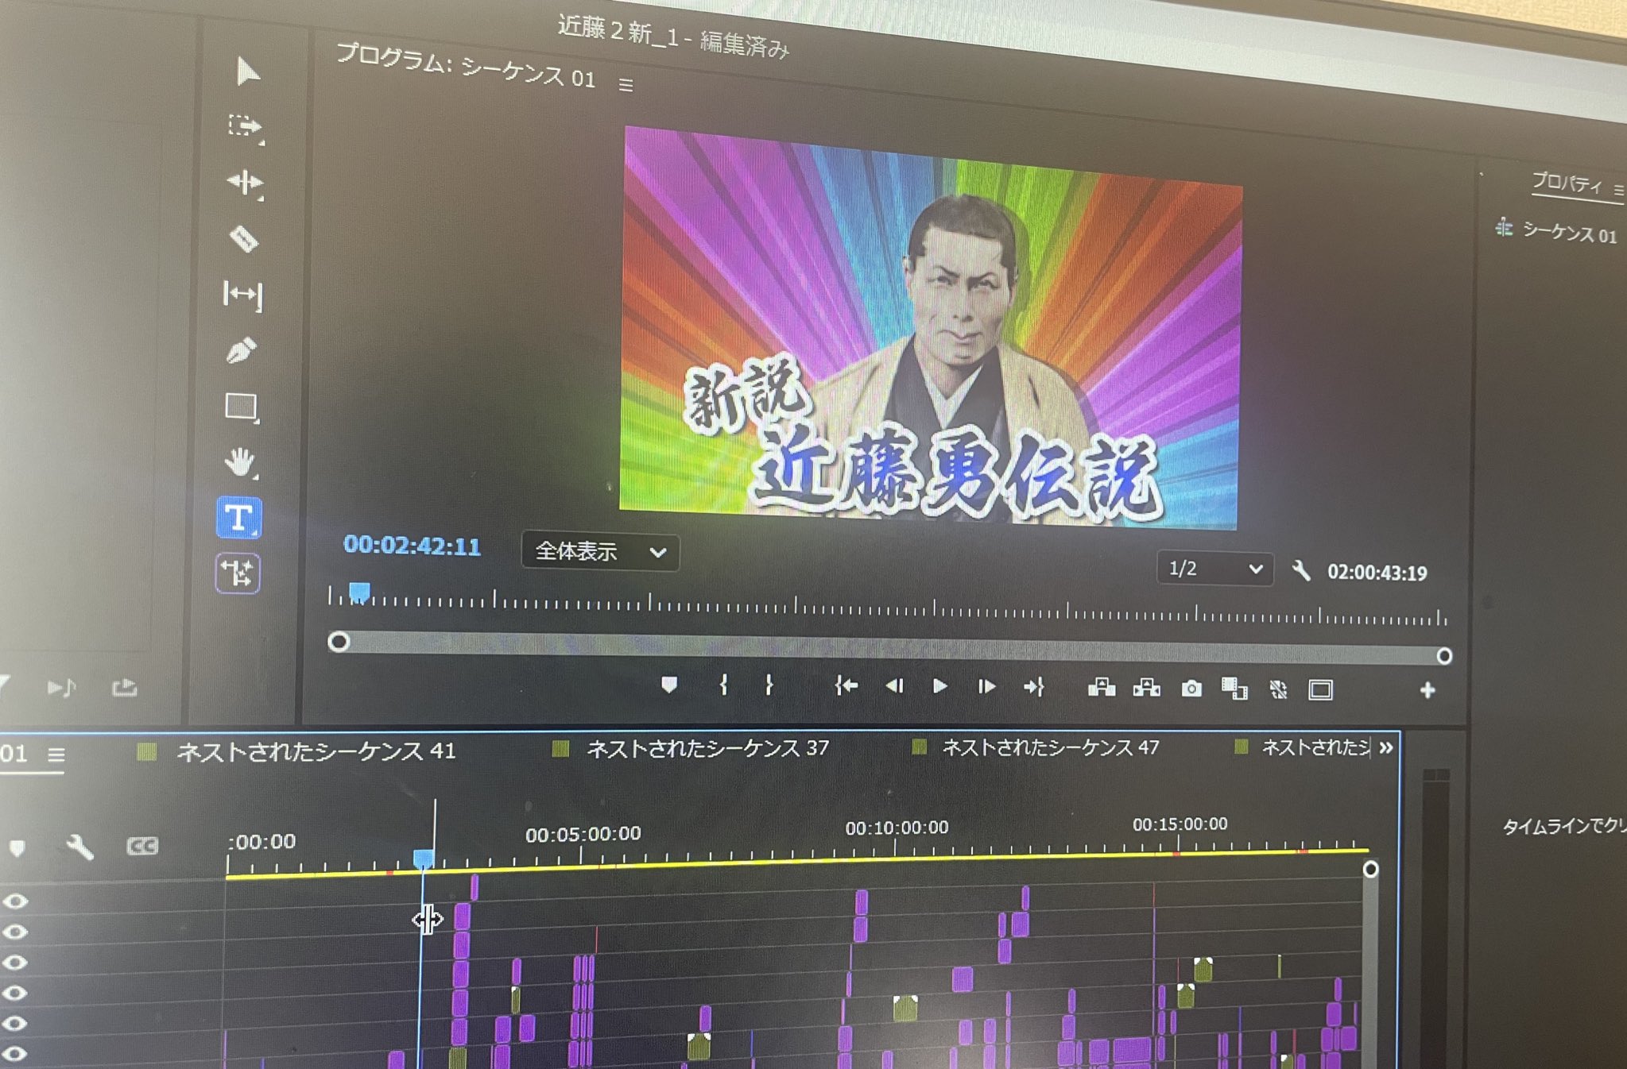Screen dimensions: 1627x1069
Task: Mark Out point in Program monitor
Action: point(769,685)
